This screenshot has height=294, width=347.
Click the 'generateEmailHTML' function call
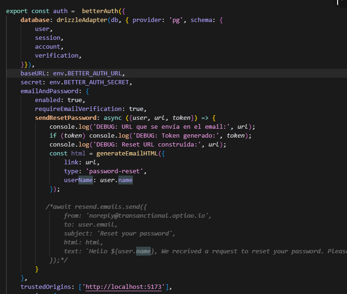coord(127,154)
